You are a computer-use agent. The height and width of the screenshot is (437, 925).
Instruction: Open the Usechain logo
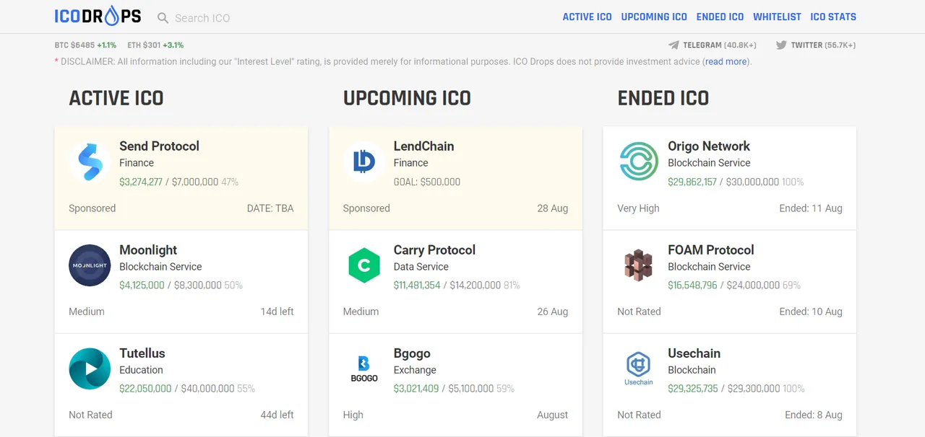tap(639, 368)
